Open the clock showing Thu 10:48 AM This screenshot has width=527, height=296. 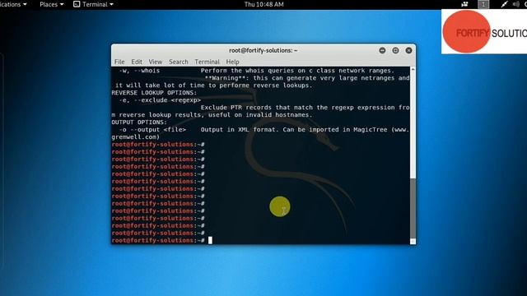(x=263, y=4)
